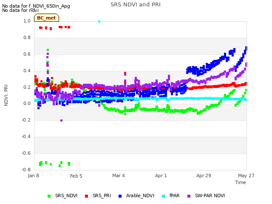Click the 0.6 y-axis tick label
This screenshot has width=272, height=204.
coord(27,54)
